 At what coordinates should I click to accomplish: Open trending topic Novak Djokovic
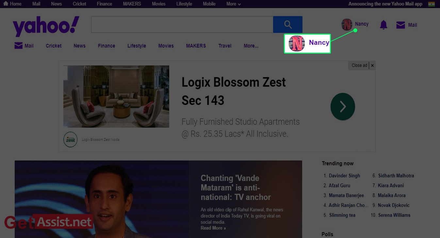(x=394, y=205)
